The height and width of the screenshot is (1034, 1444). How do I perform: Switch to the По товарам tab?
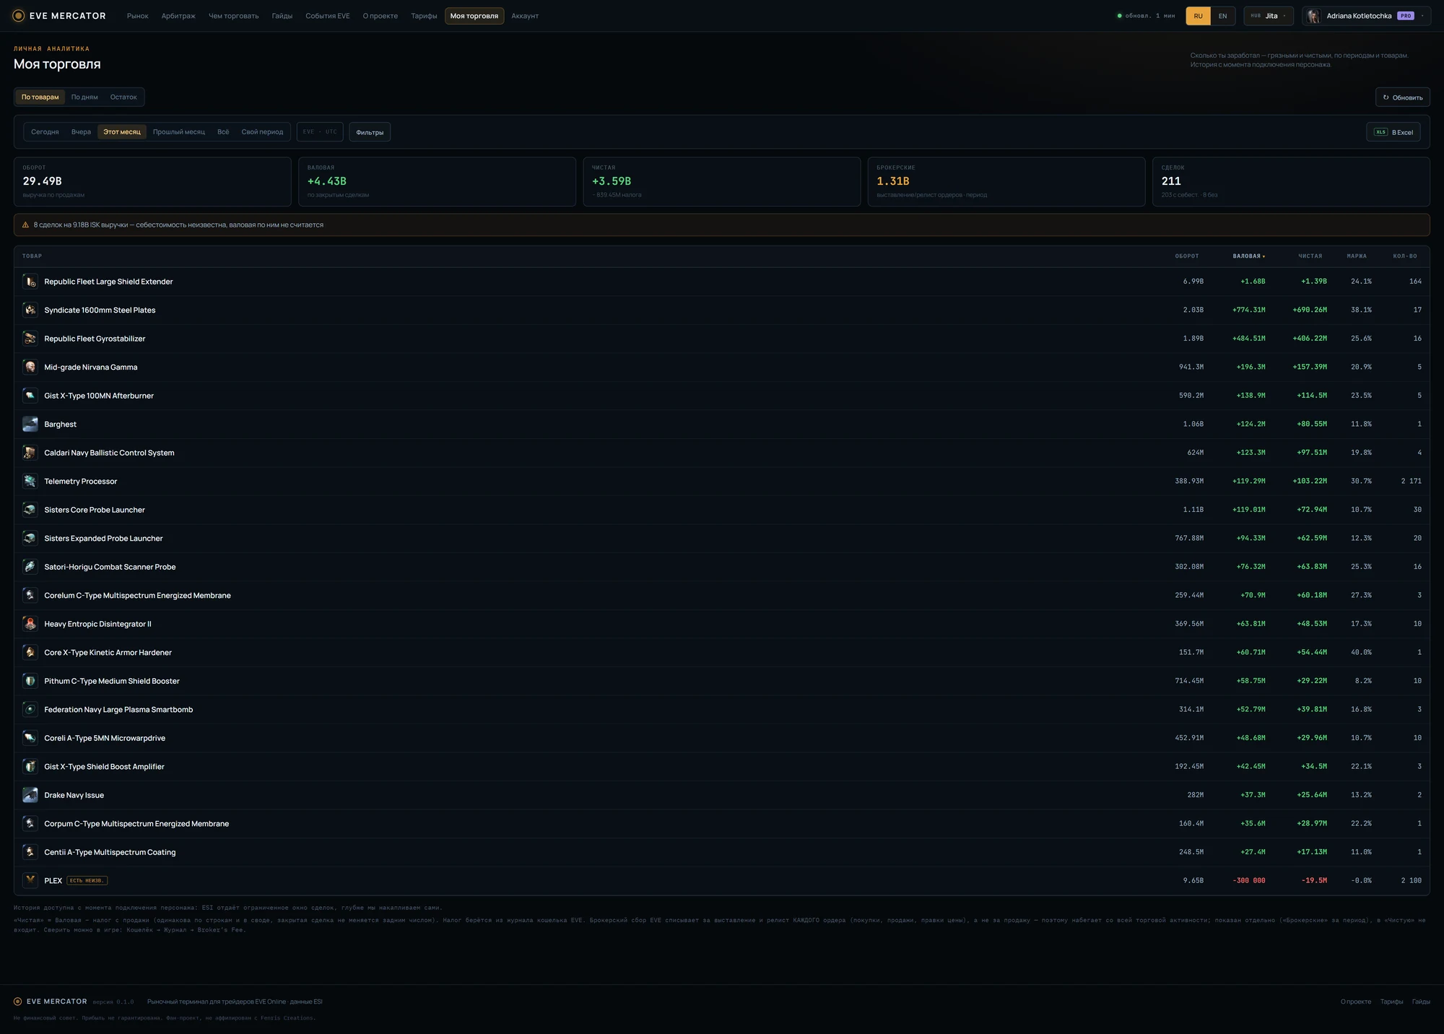click(x=40, y=97)
